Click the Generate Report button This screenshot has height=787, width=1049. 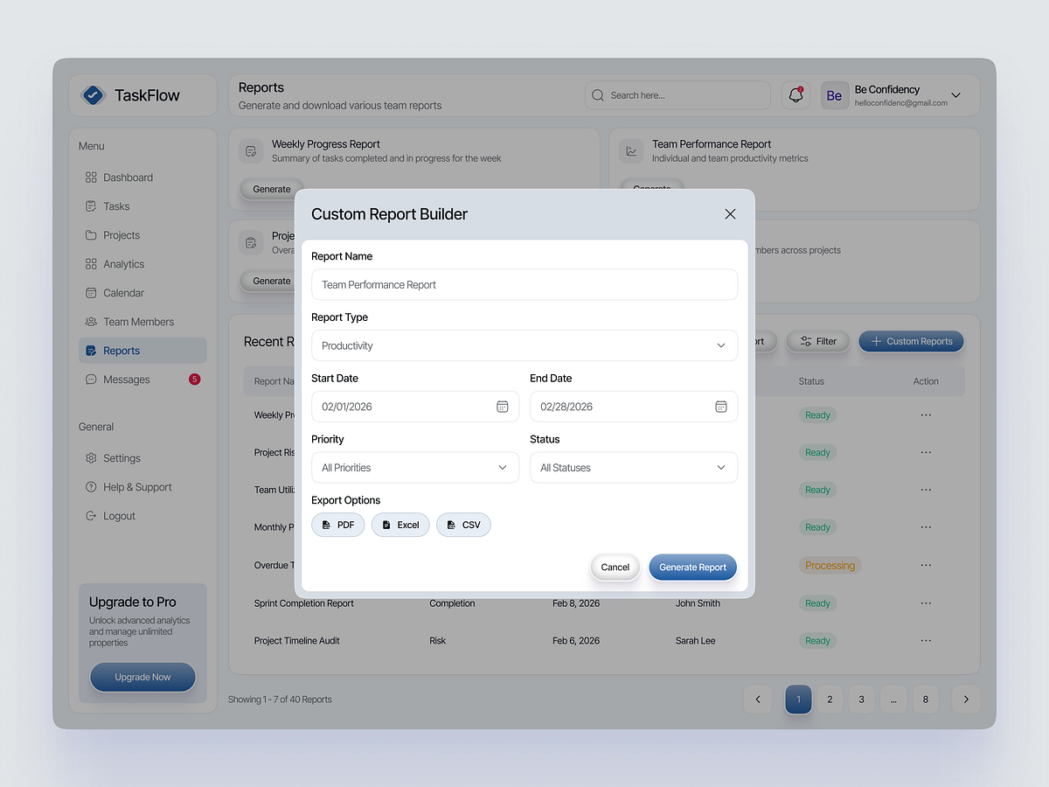point(692,567)
